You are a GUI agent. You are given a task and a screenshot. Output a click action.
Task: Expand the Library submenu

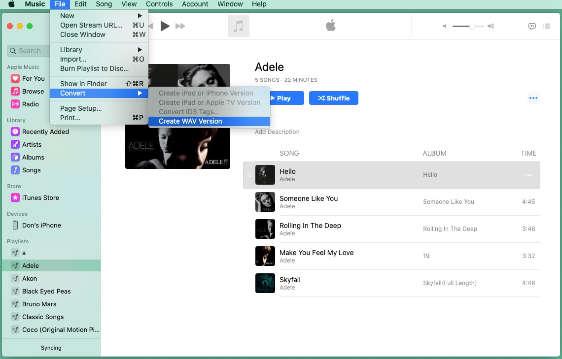[99, 50]
